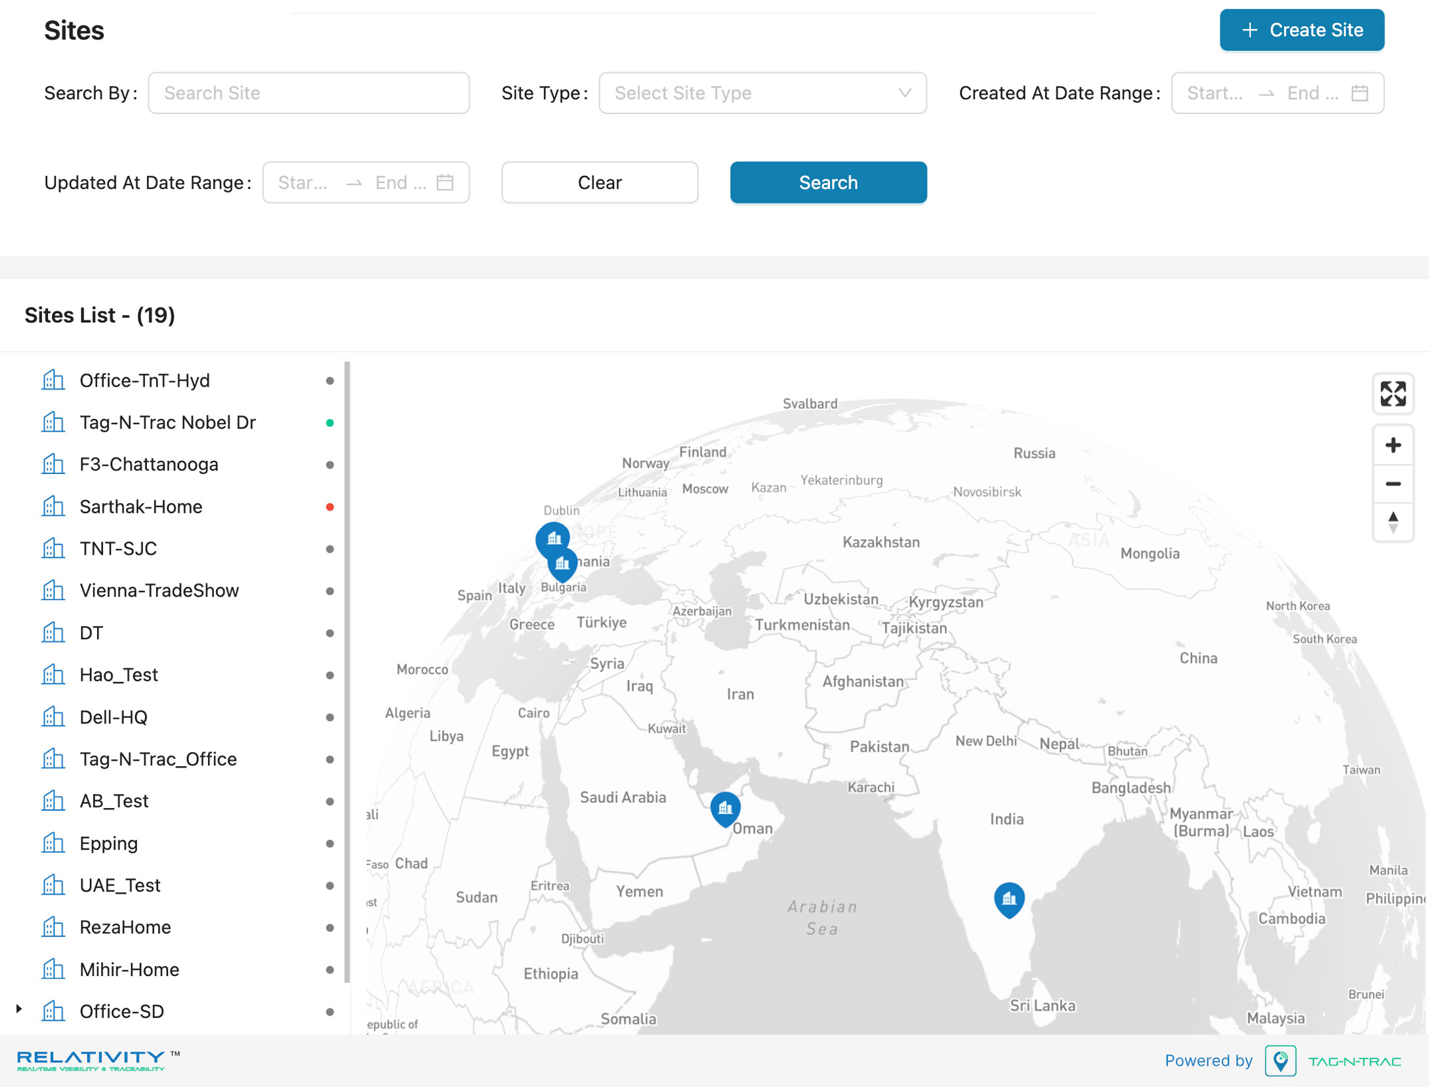Screen dimensions: 1429x1087
Task: Select UAE_Test site
Action: coord(120,885)
